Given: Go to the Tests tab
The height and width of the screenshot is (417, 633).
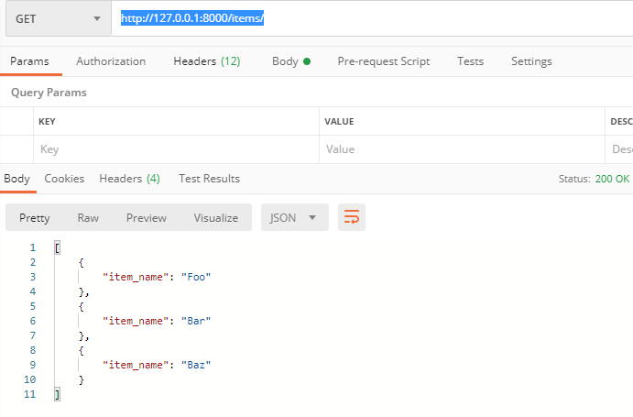Looking at the screenshot, I should (470, 61).
